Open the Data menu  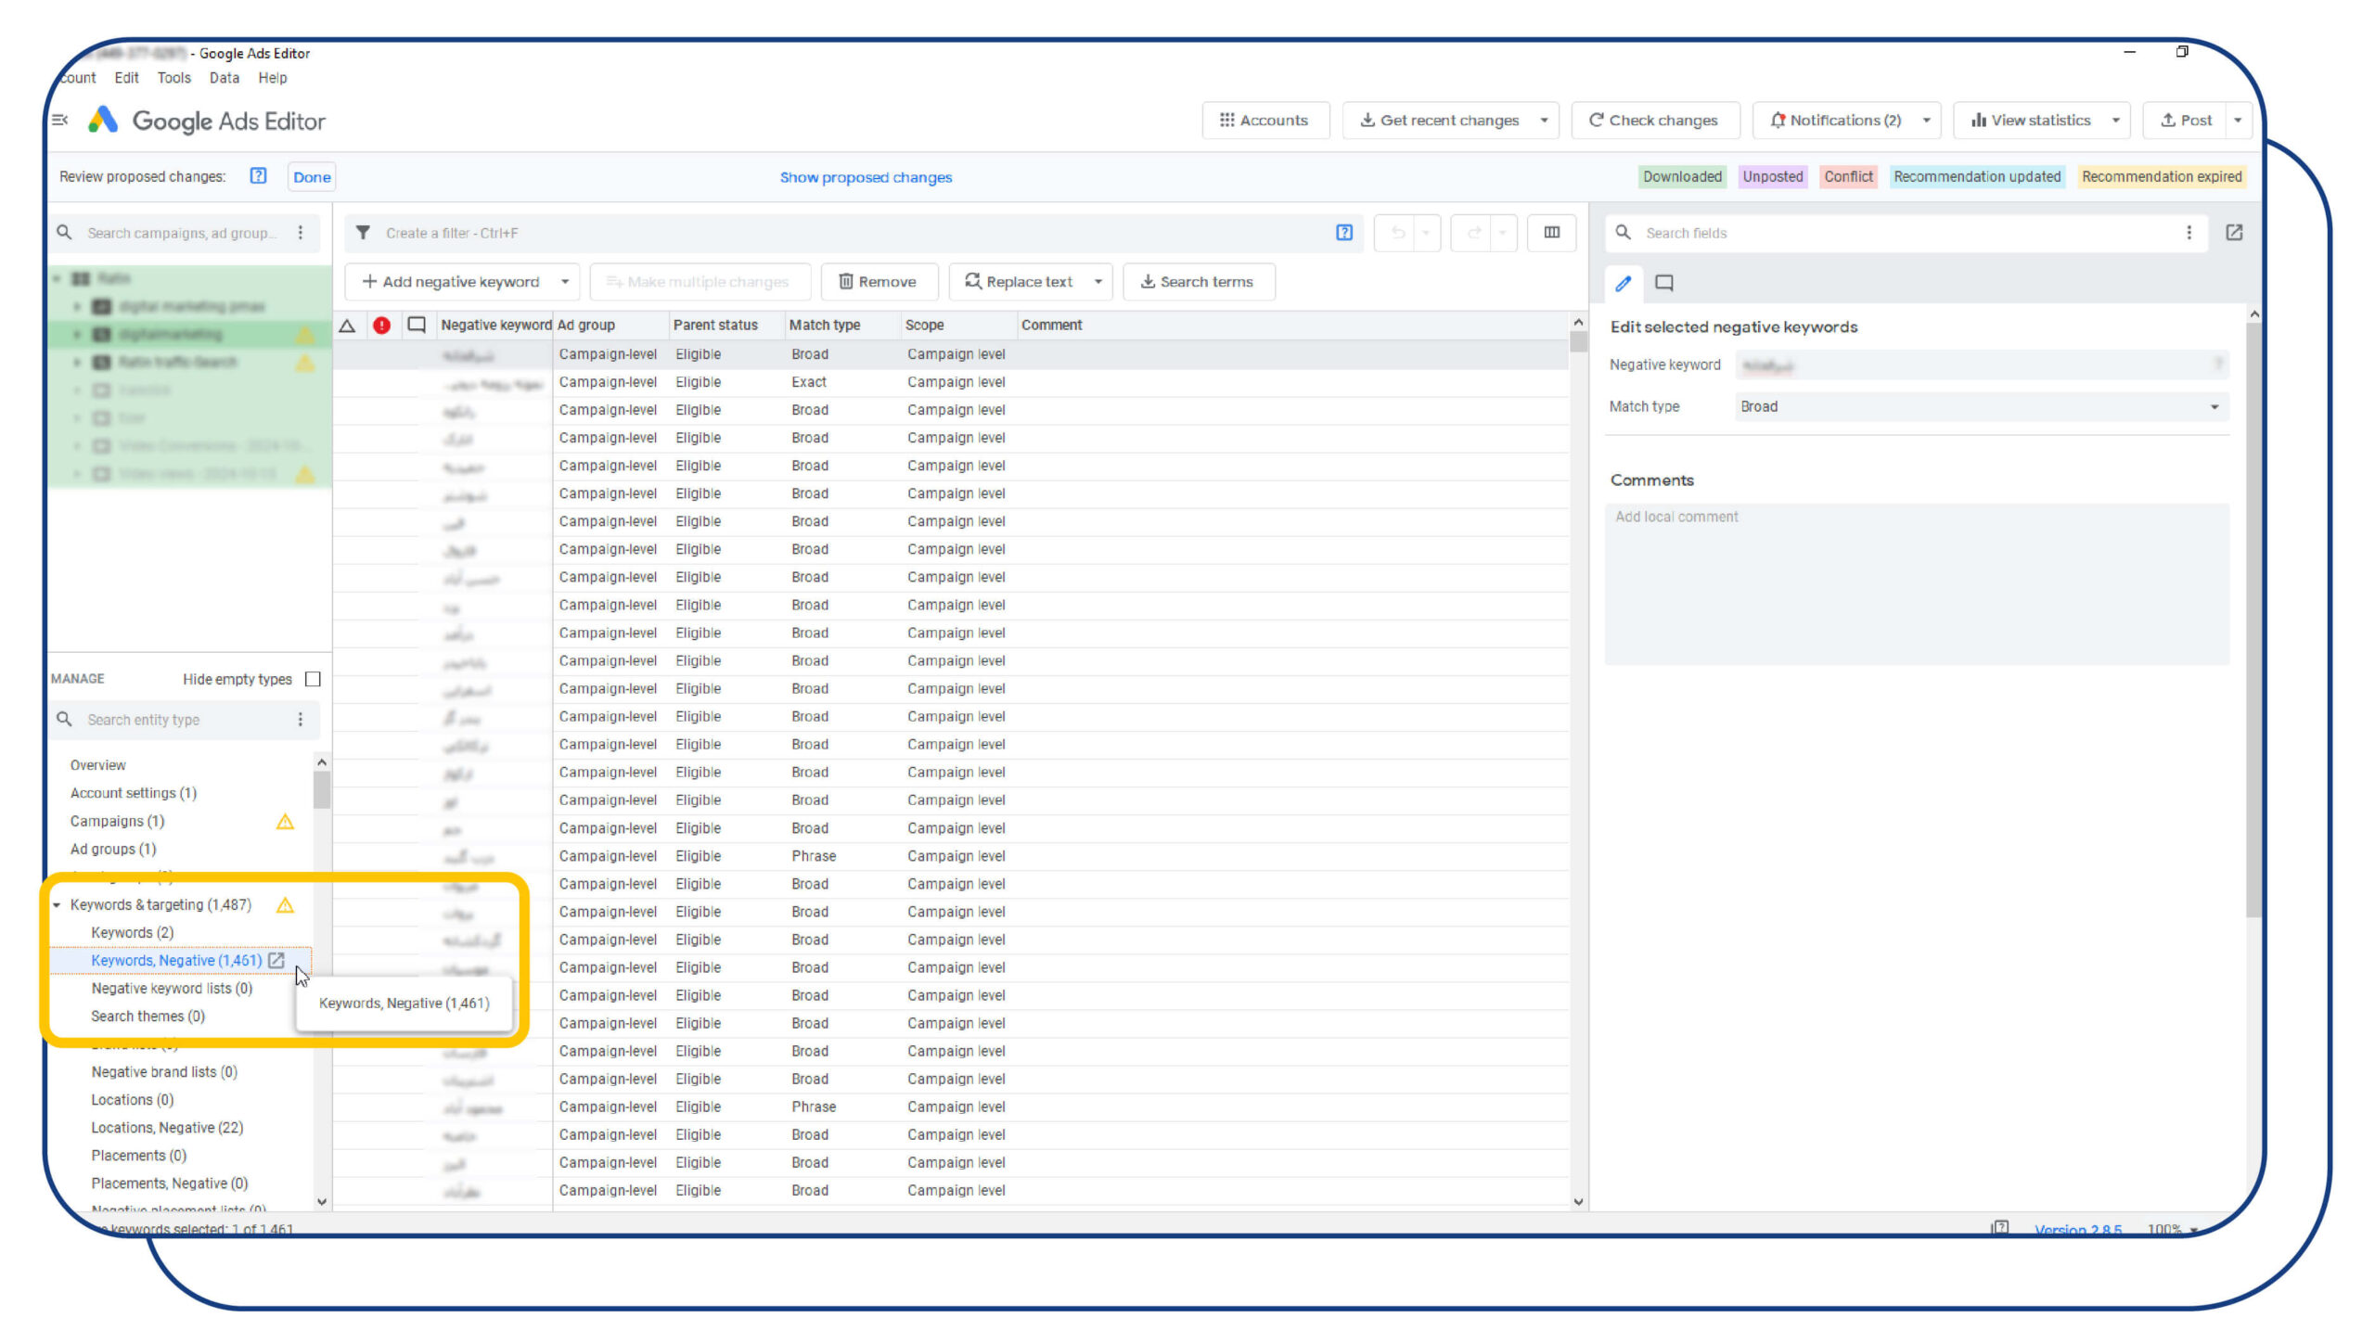[x=225, y=78]
